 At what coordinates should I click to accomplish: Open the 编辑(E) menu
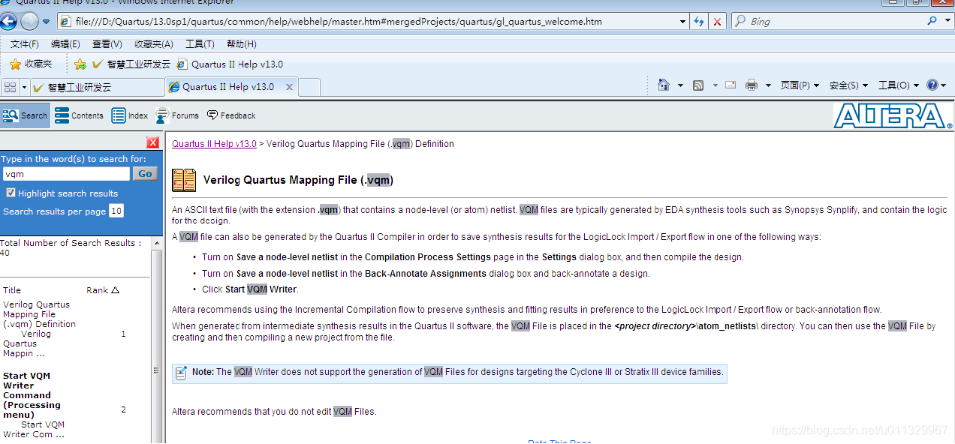[x=65, y=44]
